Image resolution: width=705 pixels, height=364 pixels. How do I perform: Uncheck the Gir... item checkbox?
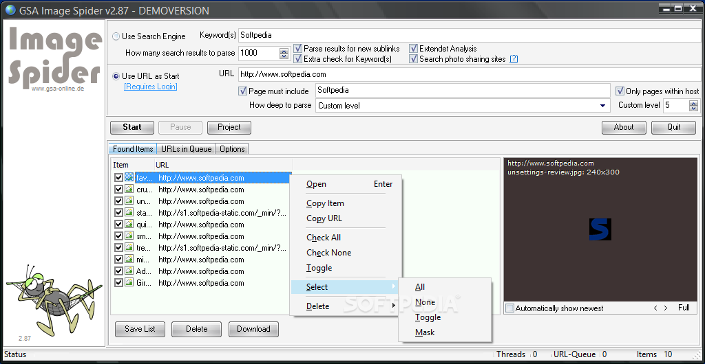[x=118, y=282]
